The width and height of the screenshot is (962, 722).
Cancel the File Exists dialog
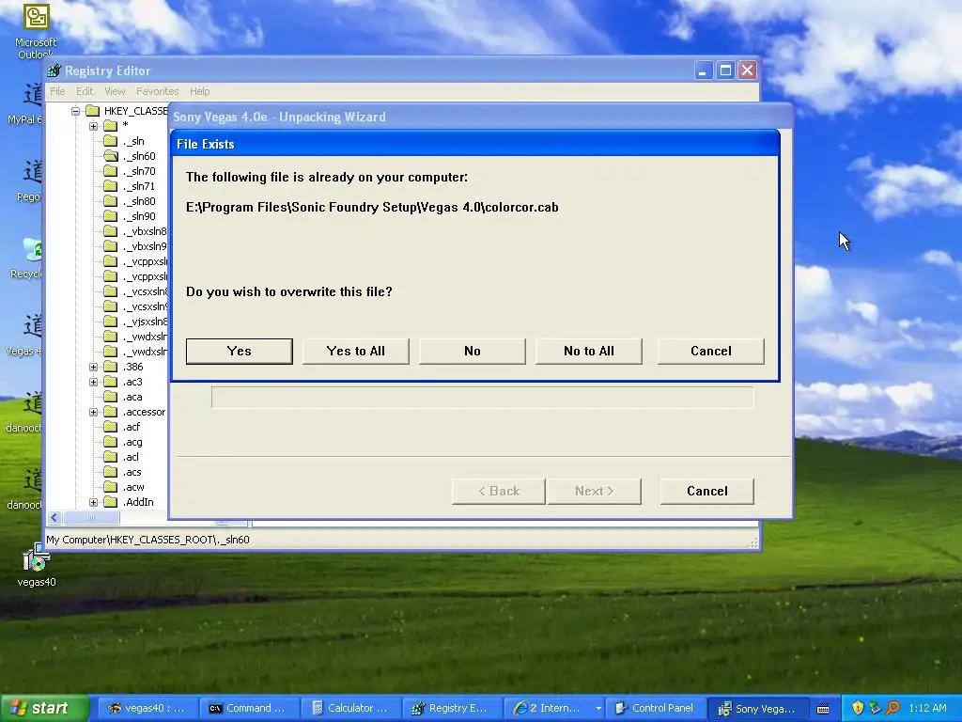[x=711, y=352]
